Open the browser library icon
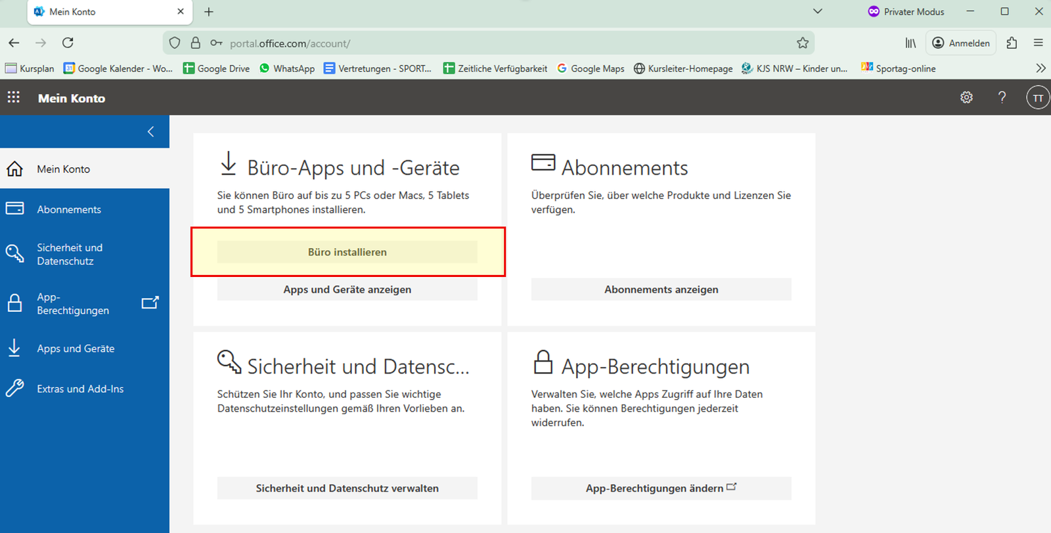 910,43
